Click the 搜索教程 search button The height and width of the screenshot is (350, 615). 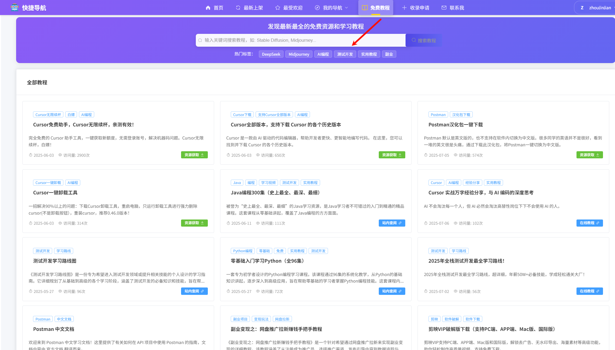pyautogui.click(x=424, y=40)
